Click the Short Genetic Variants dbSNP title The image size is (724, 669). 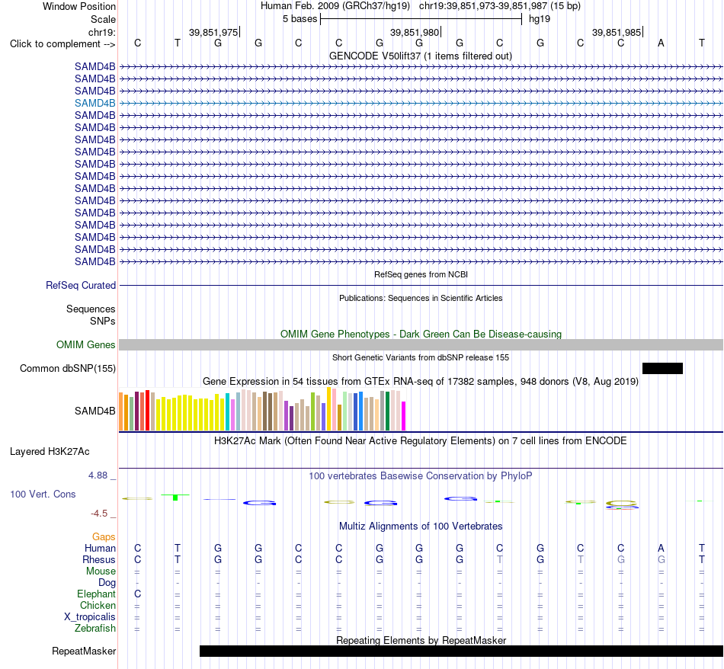pyautogui.click(x=421, y=357)
